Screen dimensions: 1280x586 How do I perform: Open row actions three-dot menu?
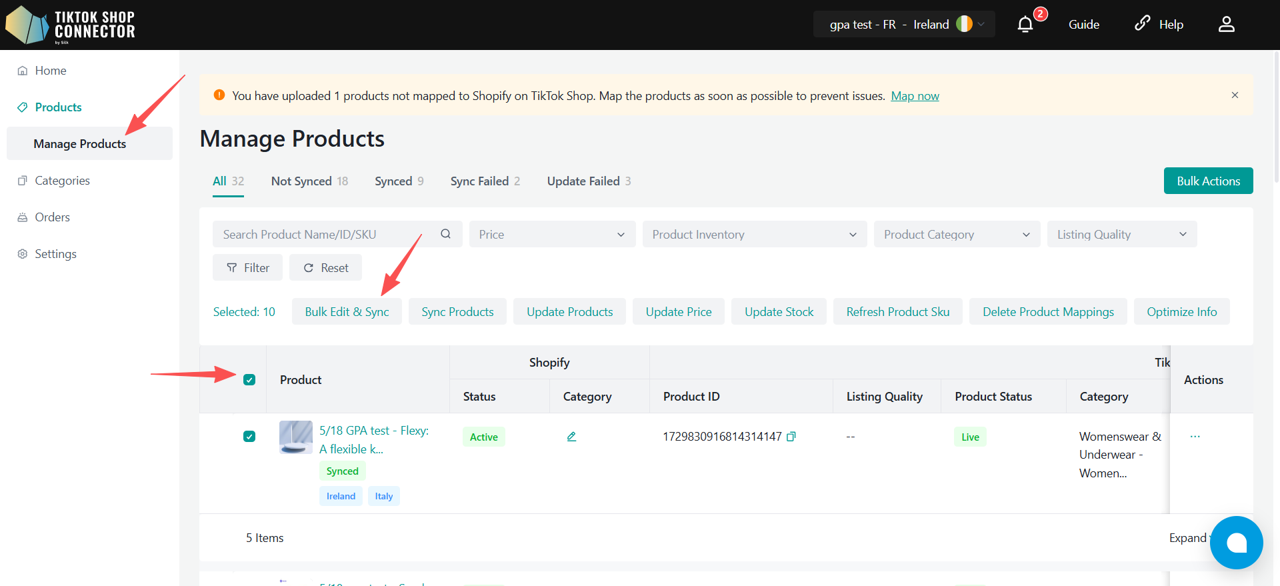click(x=1195, y=437)
